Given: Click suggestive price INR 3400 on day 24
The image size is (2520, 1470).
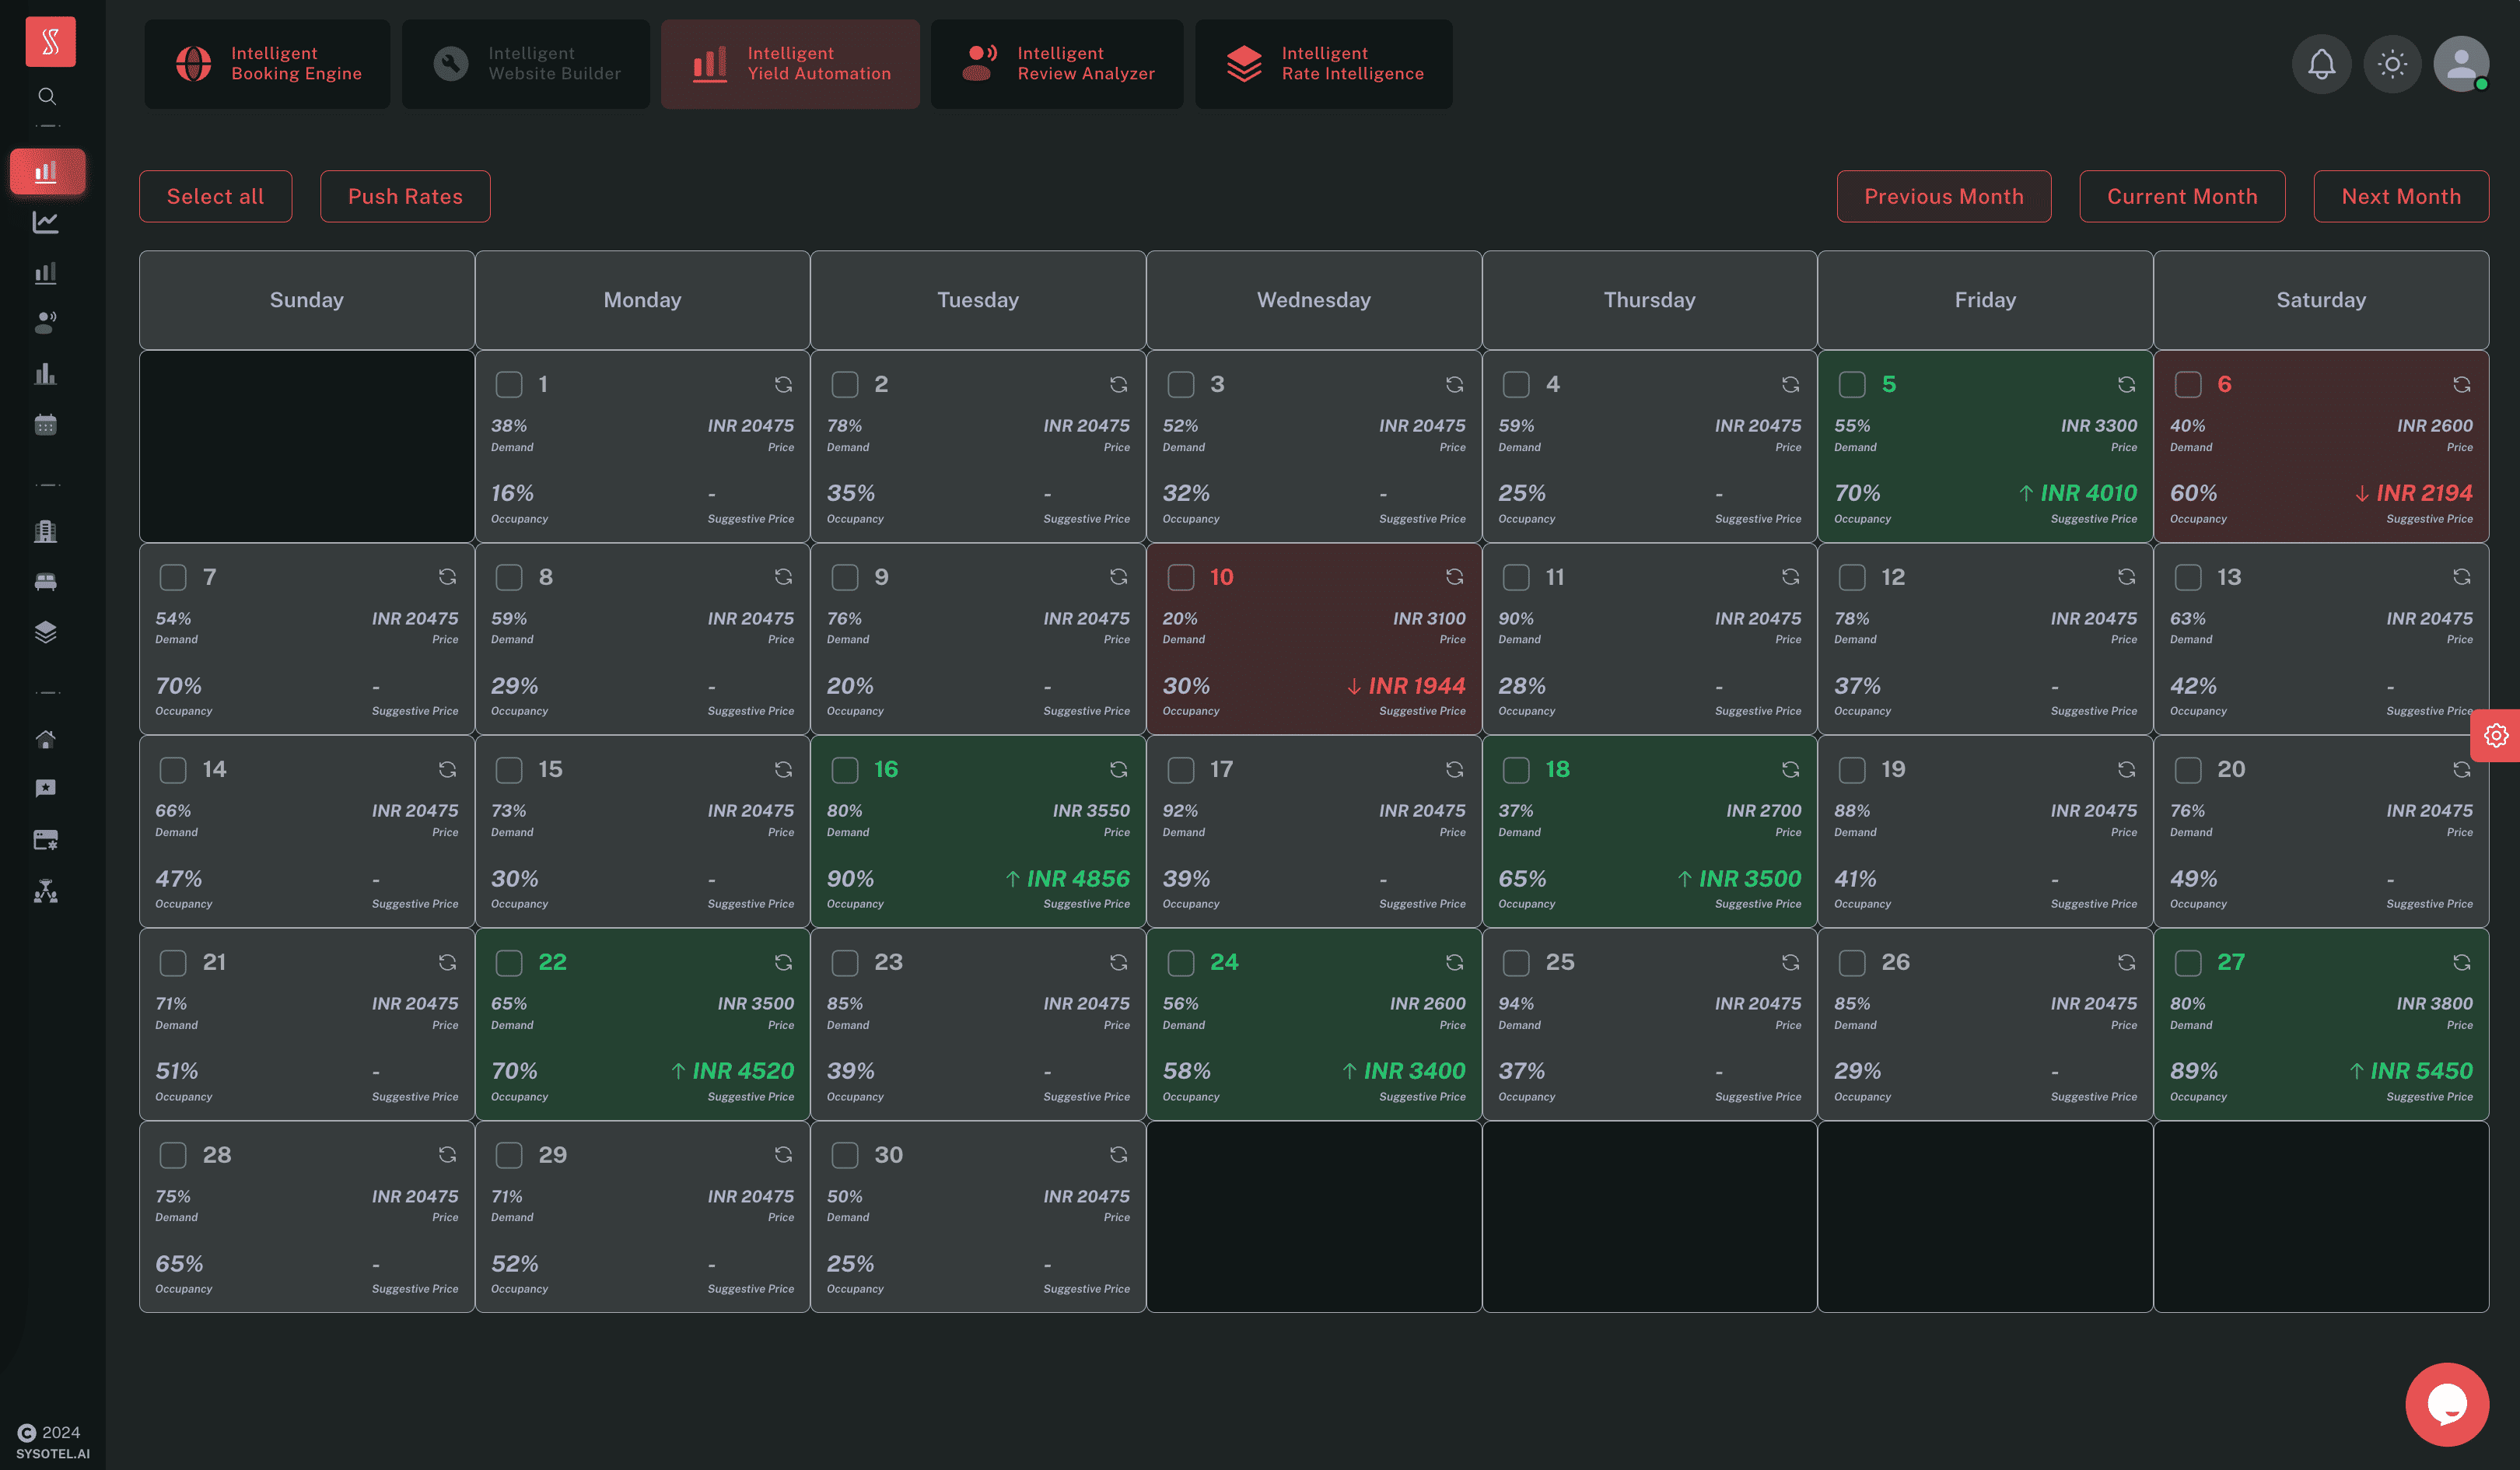Looking at the screenshot, I should (x=1404, y=1071).
